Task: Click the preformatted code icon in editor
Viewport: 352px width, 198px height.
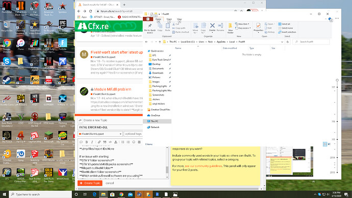Action: point(110,142)
